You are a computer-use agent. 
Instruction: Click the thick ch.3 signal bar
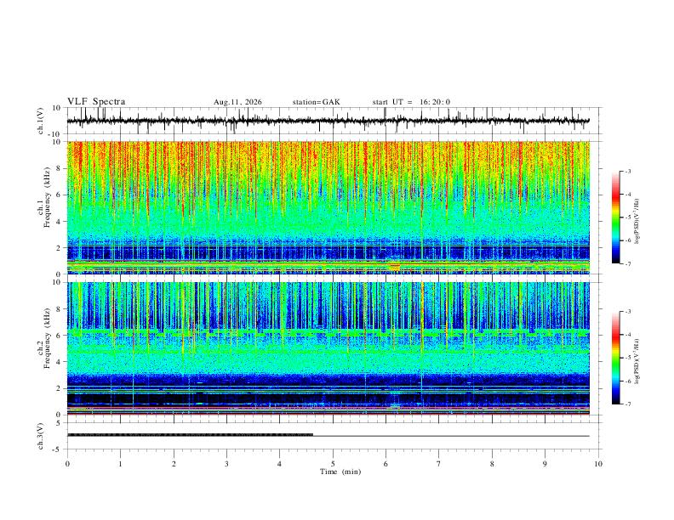point(190,435)
